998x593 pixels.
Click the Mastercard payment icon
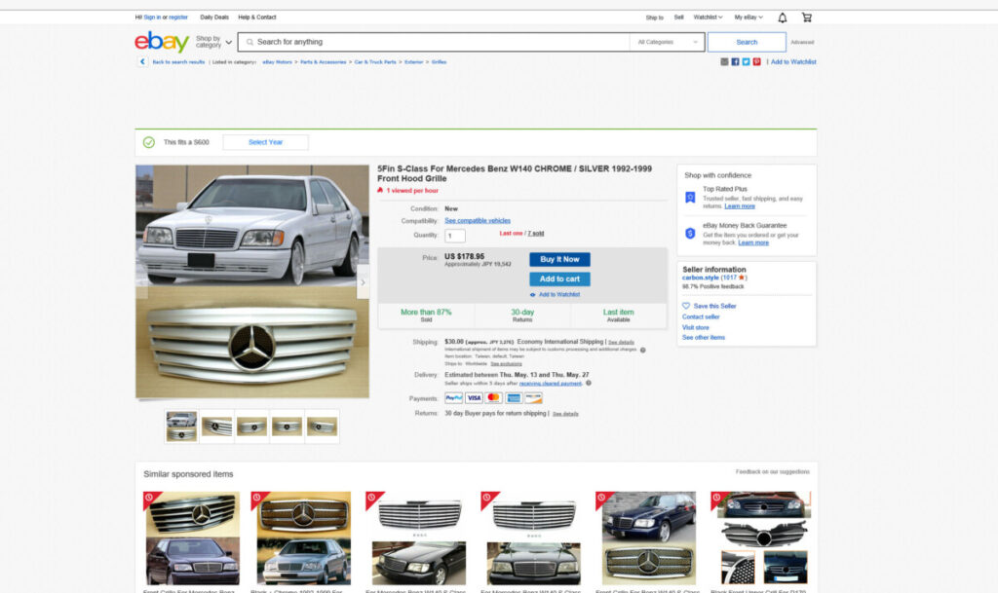[493, 398]
